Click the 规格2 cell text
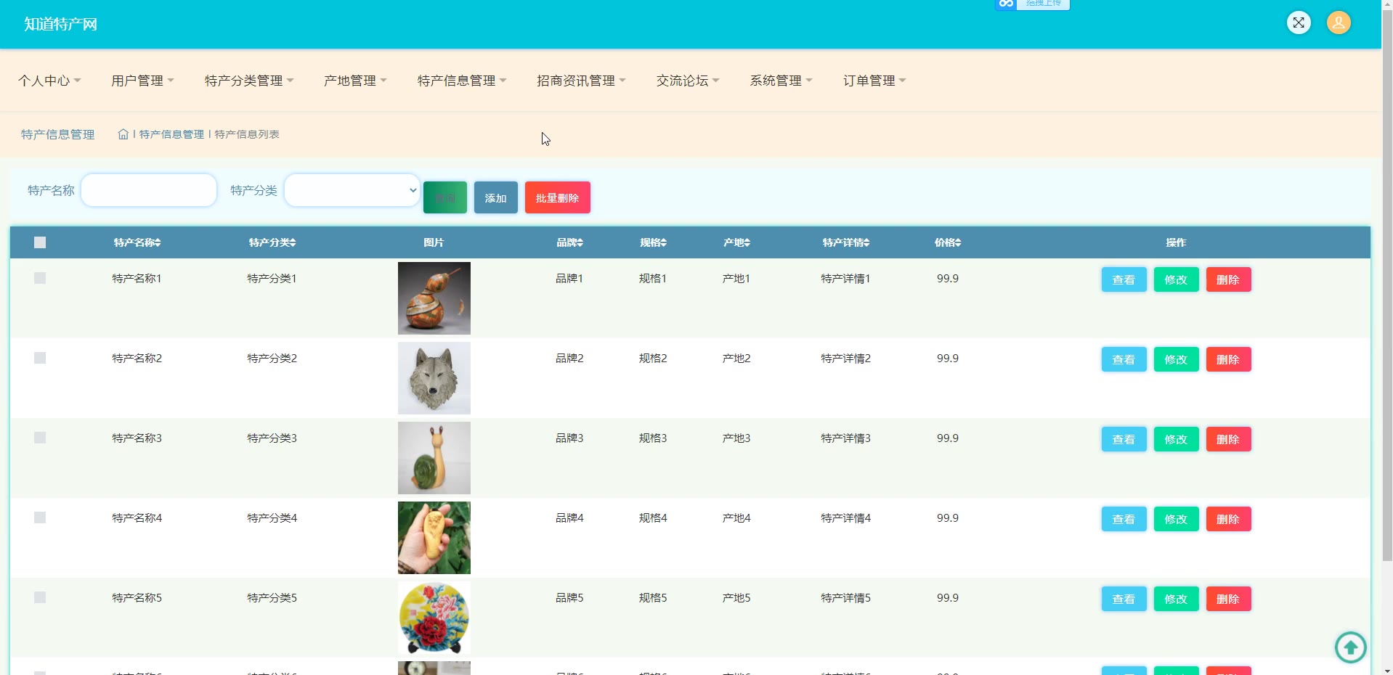The image size is (1393, 675). tap(653, 358)
